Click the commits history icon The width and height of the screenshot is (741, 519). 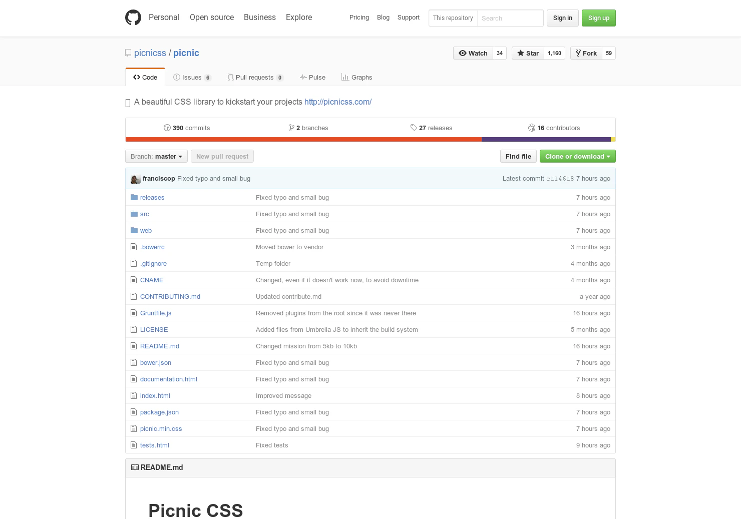167,128
